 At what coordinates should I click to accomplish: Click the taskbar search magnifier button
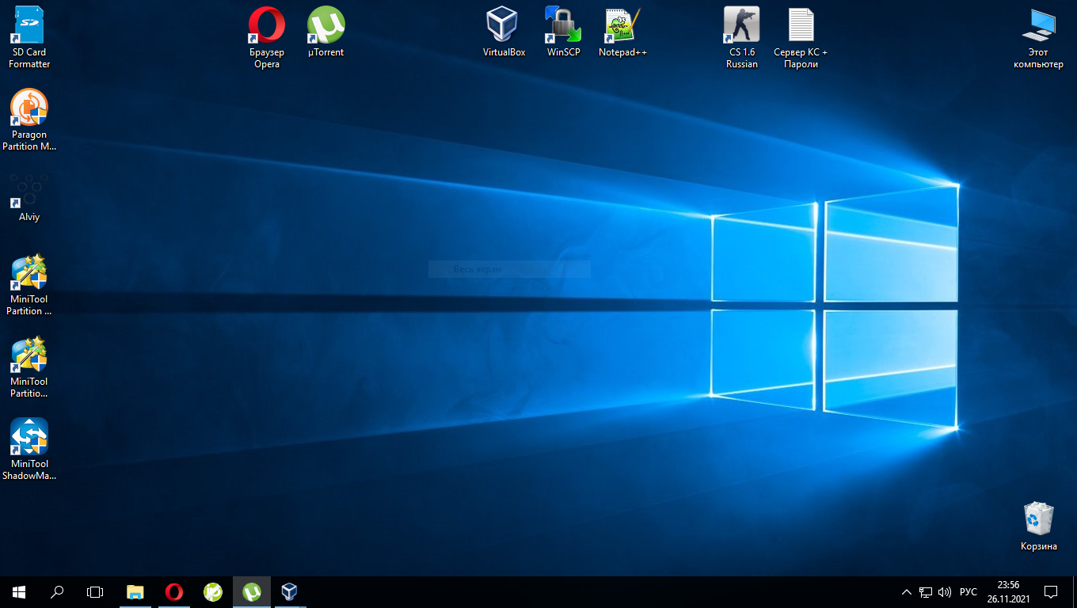(x=57, y=591)
